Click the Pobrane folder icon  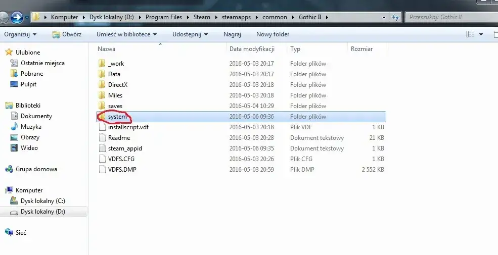[14, 74]
